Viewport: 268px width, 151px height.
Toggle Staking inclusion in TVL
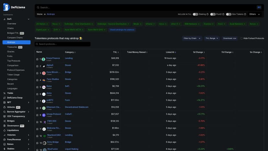coord(195,14)
